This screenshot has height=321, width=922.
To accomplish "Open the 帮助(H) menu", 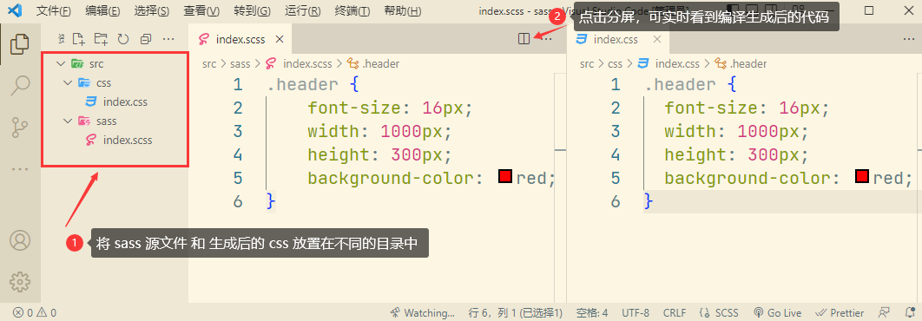I will coord(402,11).
